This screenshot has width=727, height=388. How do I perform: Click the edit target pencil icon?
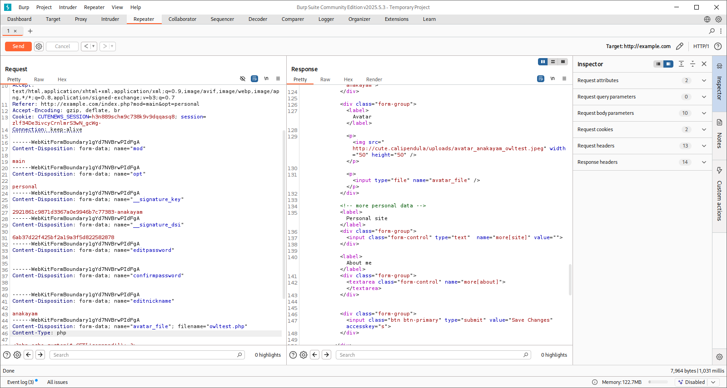tap(679, 46)
